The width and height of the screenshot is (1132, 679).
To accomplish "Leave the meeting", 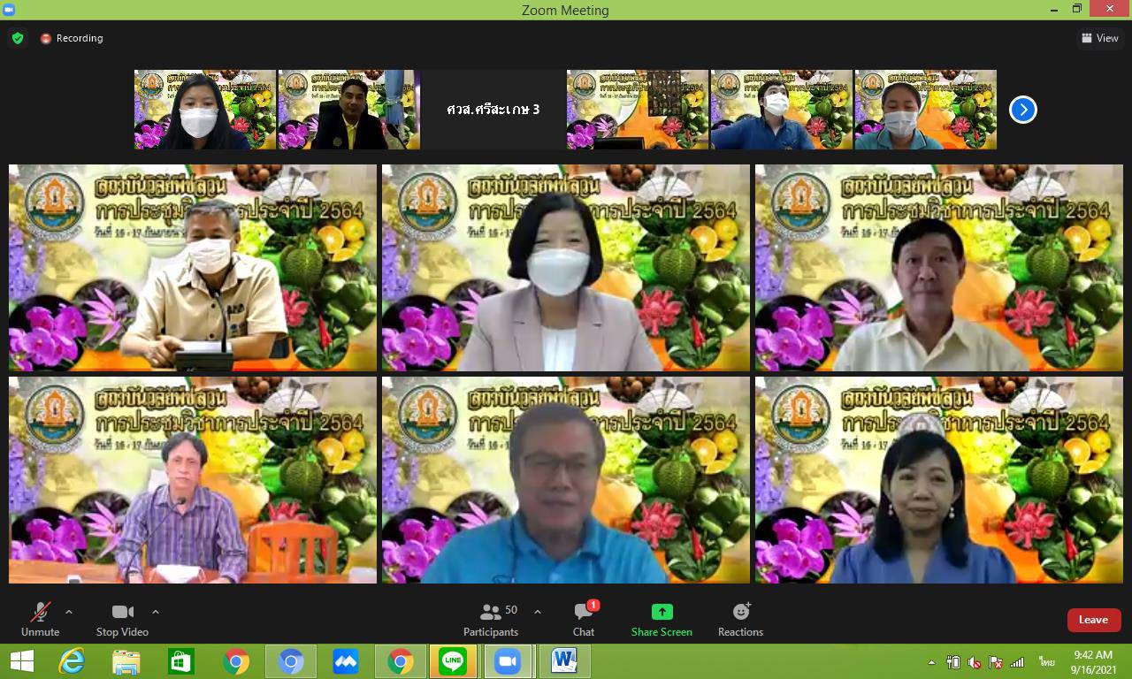I will point(1093,620).
